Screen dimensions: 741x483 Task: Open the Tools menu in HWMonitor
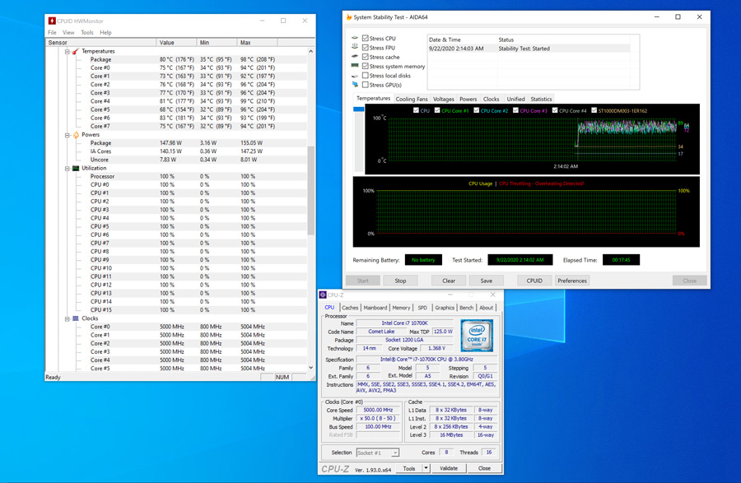click(x=87, y=33)
